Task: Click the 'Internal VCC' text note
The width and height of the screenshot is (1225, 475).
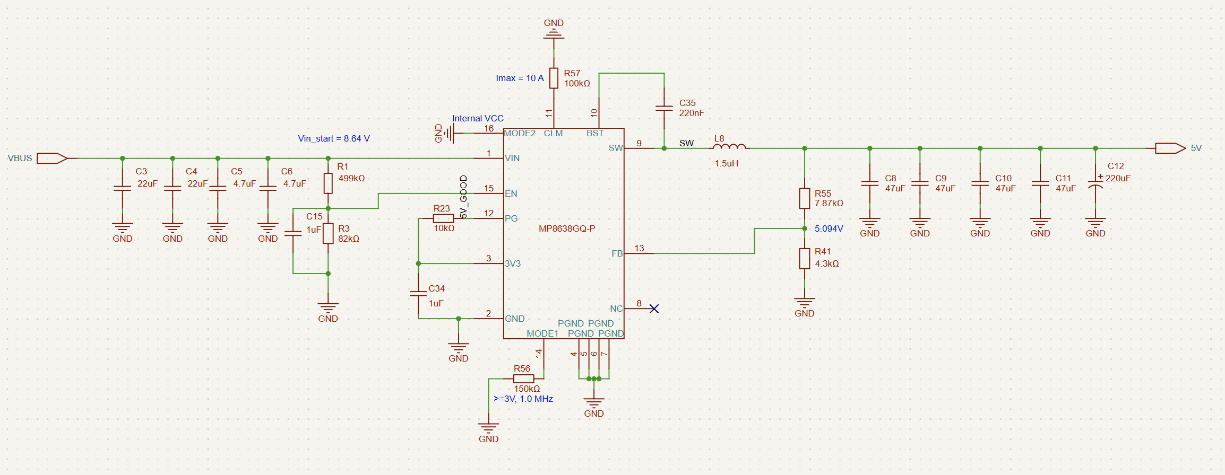Action: click(477, 118)
